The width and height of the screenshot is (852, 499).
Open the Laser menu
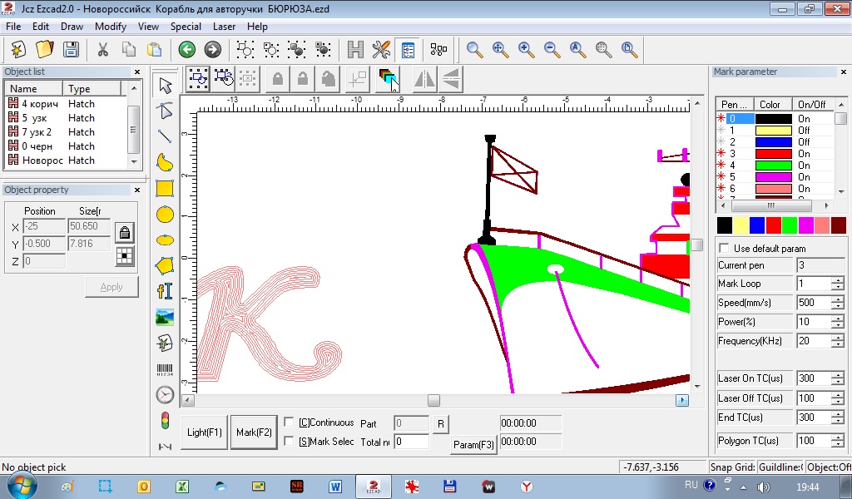[x=224, y=27]
